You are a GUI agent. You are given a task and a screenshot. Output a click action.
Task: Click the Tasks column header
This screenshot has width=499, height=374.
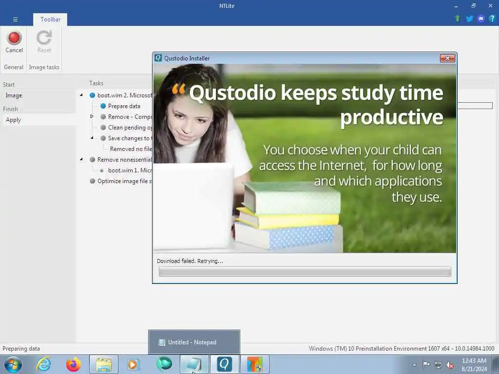point(96,83)
